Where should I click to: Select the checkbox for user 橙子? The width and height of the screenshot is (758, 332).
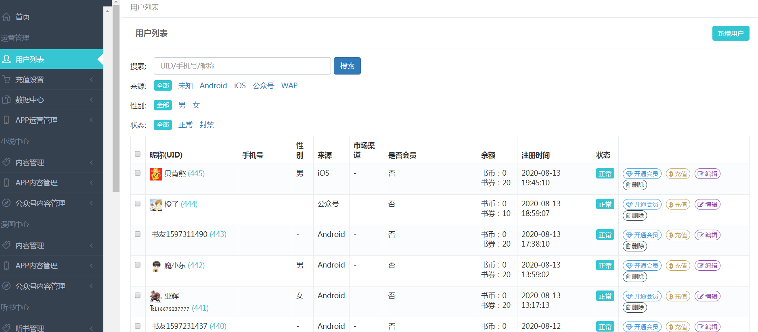[138, 203]
